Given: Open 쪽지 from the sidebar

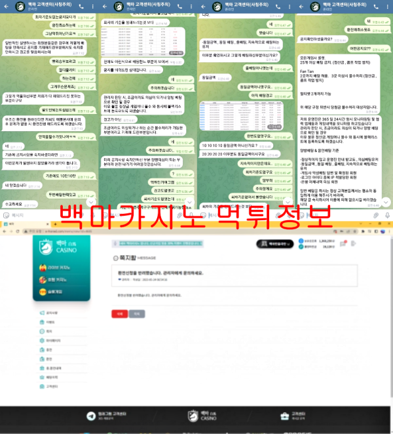Looking at the screenshot, I should point(46,331).
